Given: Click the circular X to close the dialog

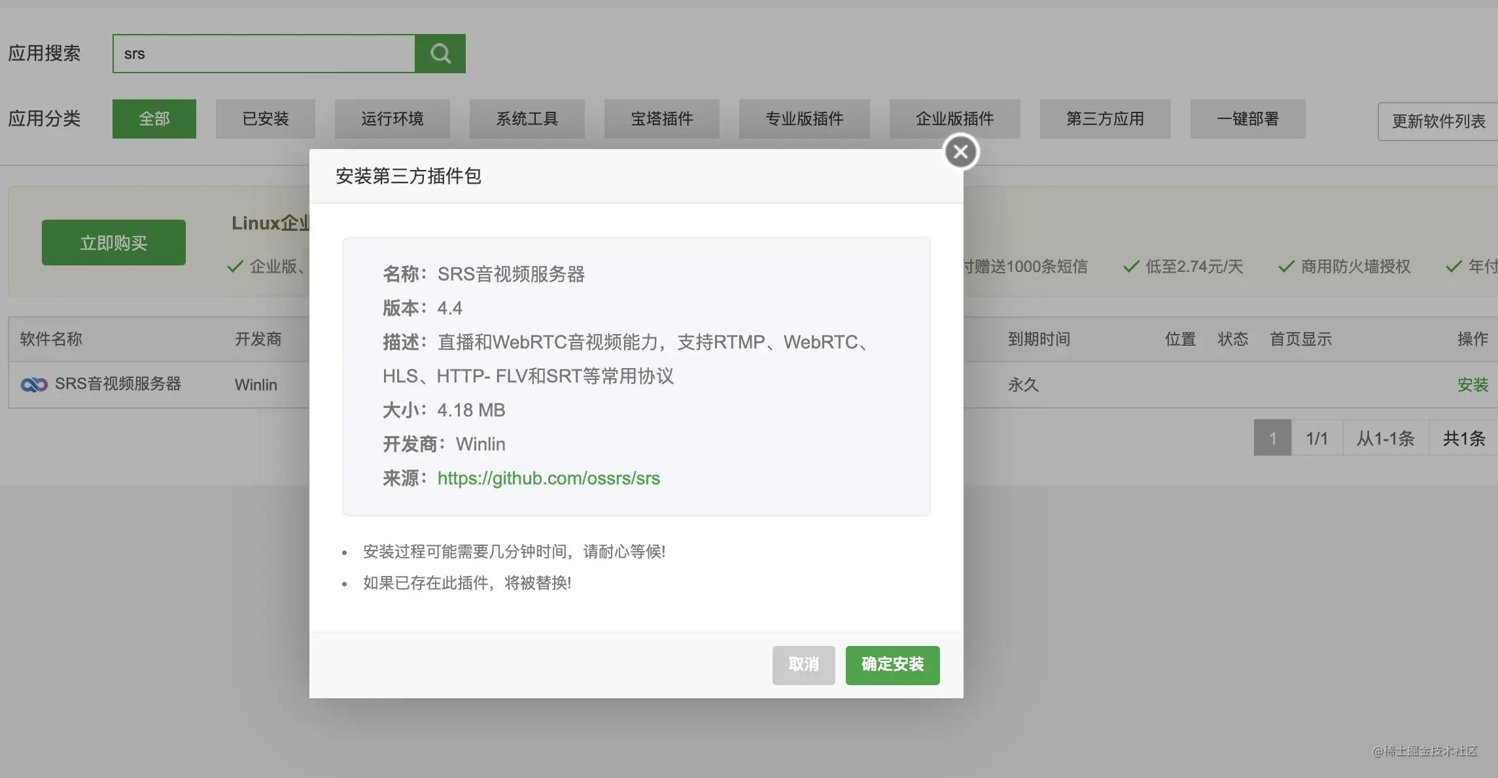Looking at the screenshot, I should tap(960, 151).
